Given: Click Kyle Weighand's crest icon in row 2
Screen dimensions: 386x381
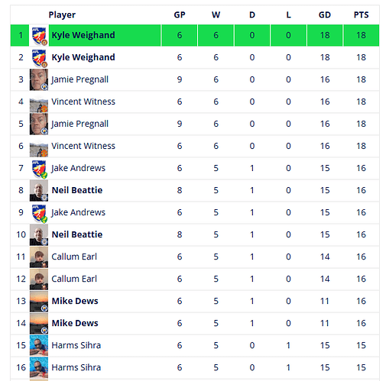Looking at the screenshot, I should click(39, 57).
